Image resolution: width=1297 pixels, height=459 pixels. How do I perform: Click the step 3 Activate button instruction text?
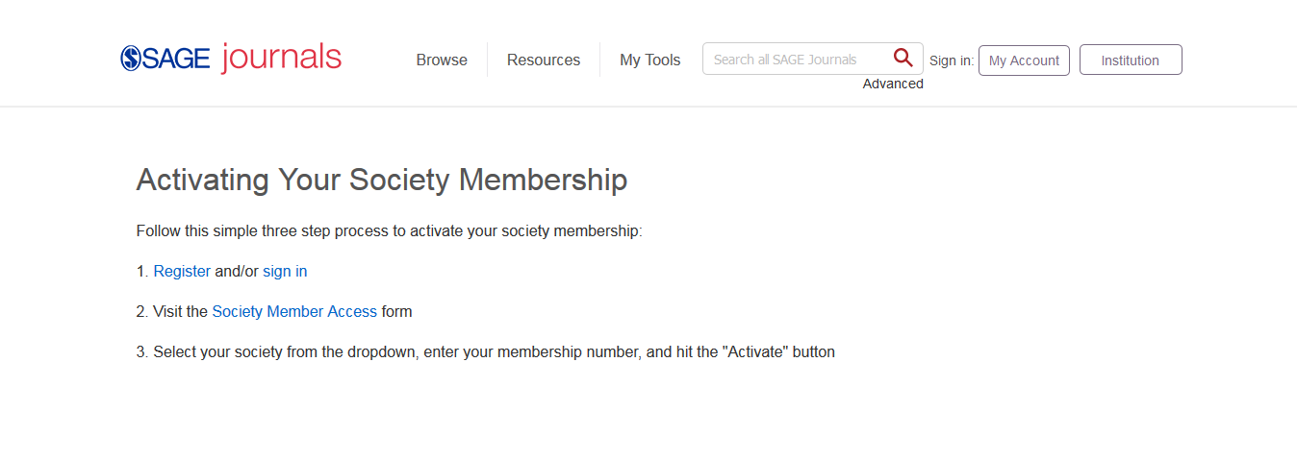486,352
